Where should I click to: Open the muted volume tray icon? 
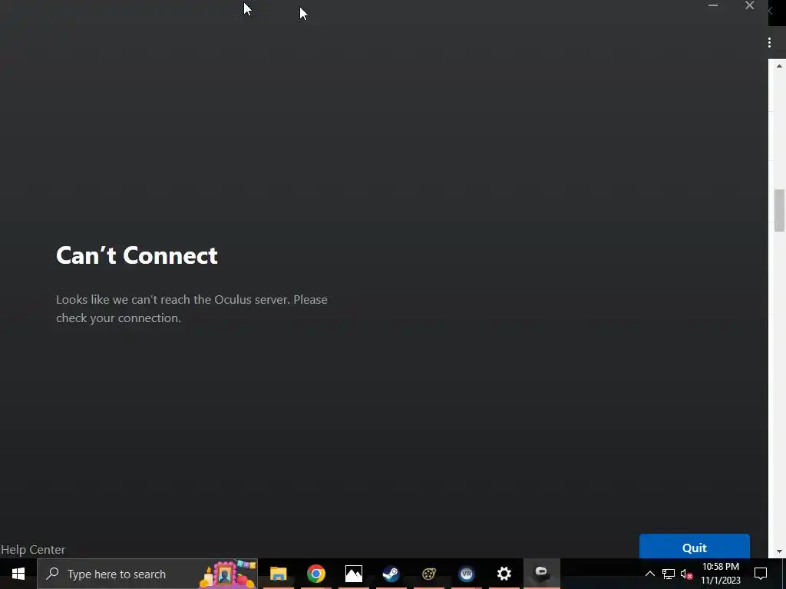point(686,574)
